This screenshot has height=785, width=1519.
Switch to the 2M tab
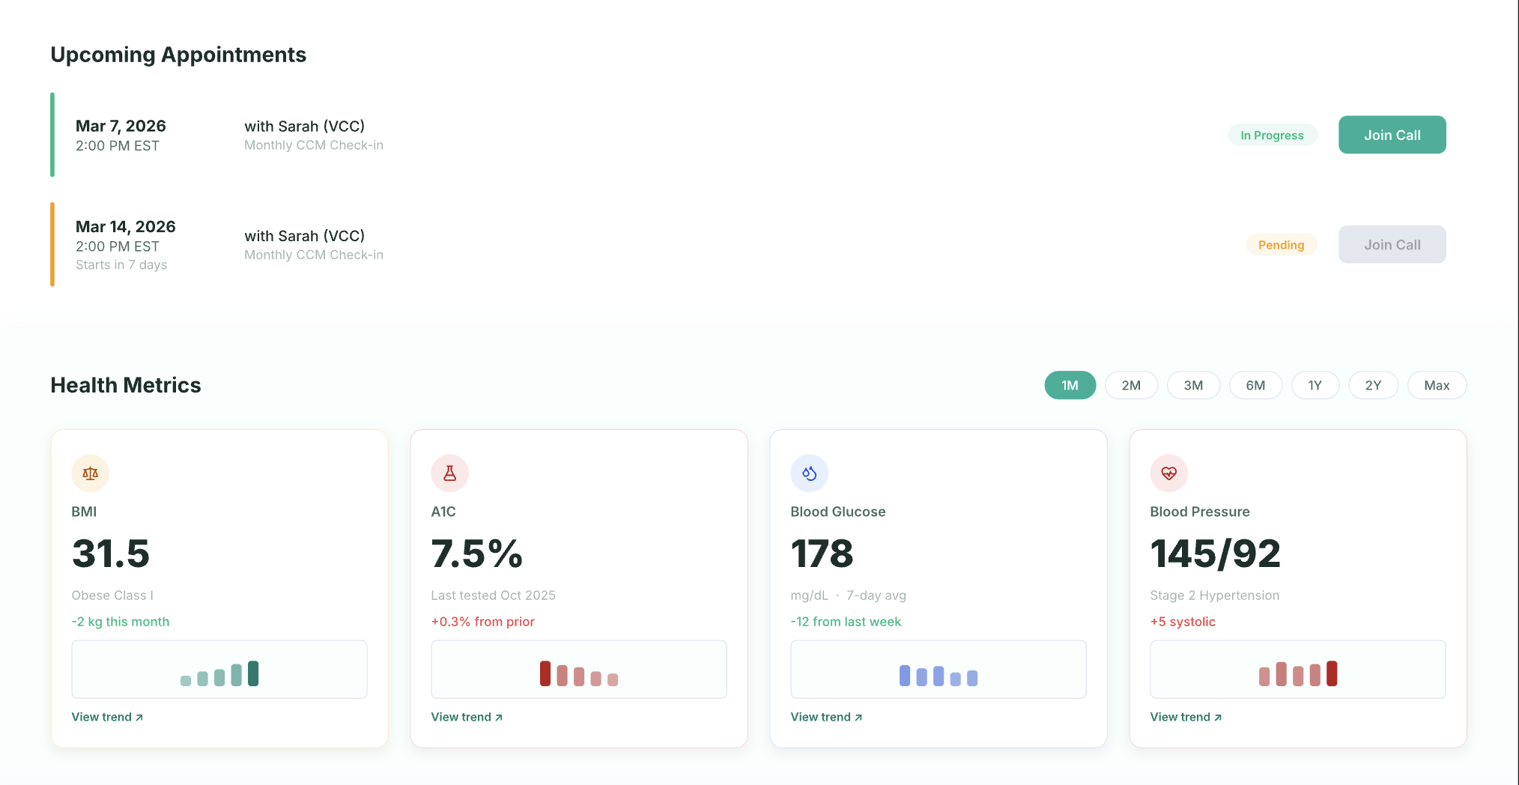click(x=1131, y=385)
